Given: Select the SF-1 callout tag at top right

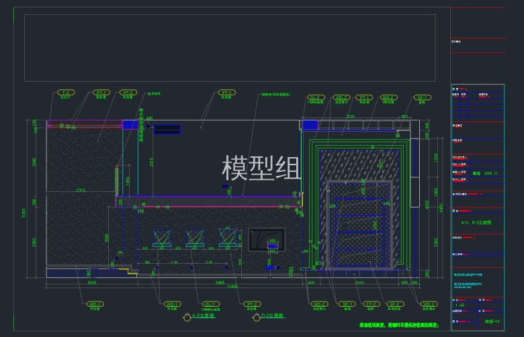Looking at the screenshot, I should (x=422, y=98).
